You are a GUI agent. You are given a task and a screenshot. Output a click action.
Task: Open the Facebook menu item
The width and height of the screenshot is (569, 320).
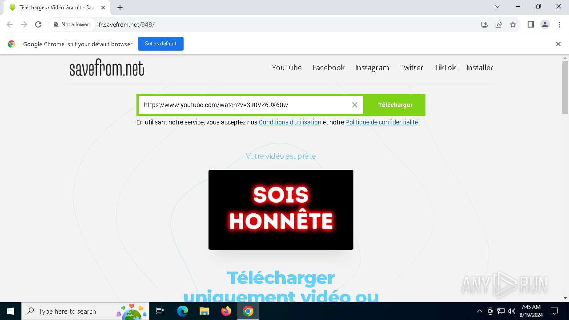click(329, 68)
